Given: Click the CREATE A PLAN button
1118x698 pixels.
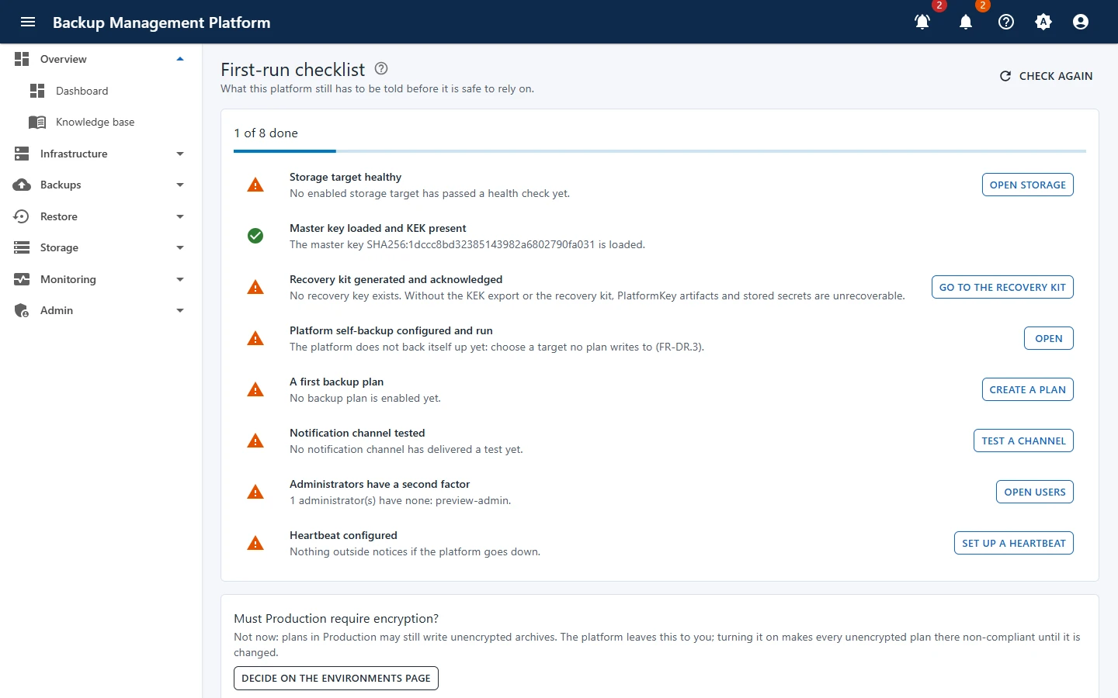Looking at the screenshot, I should pyautogui.click(x=1028, y=389).
